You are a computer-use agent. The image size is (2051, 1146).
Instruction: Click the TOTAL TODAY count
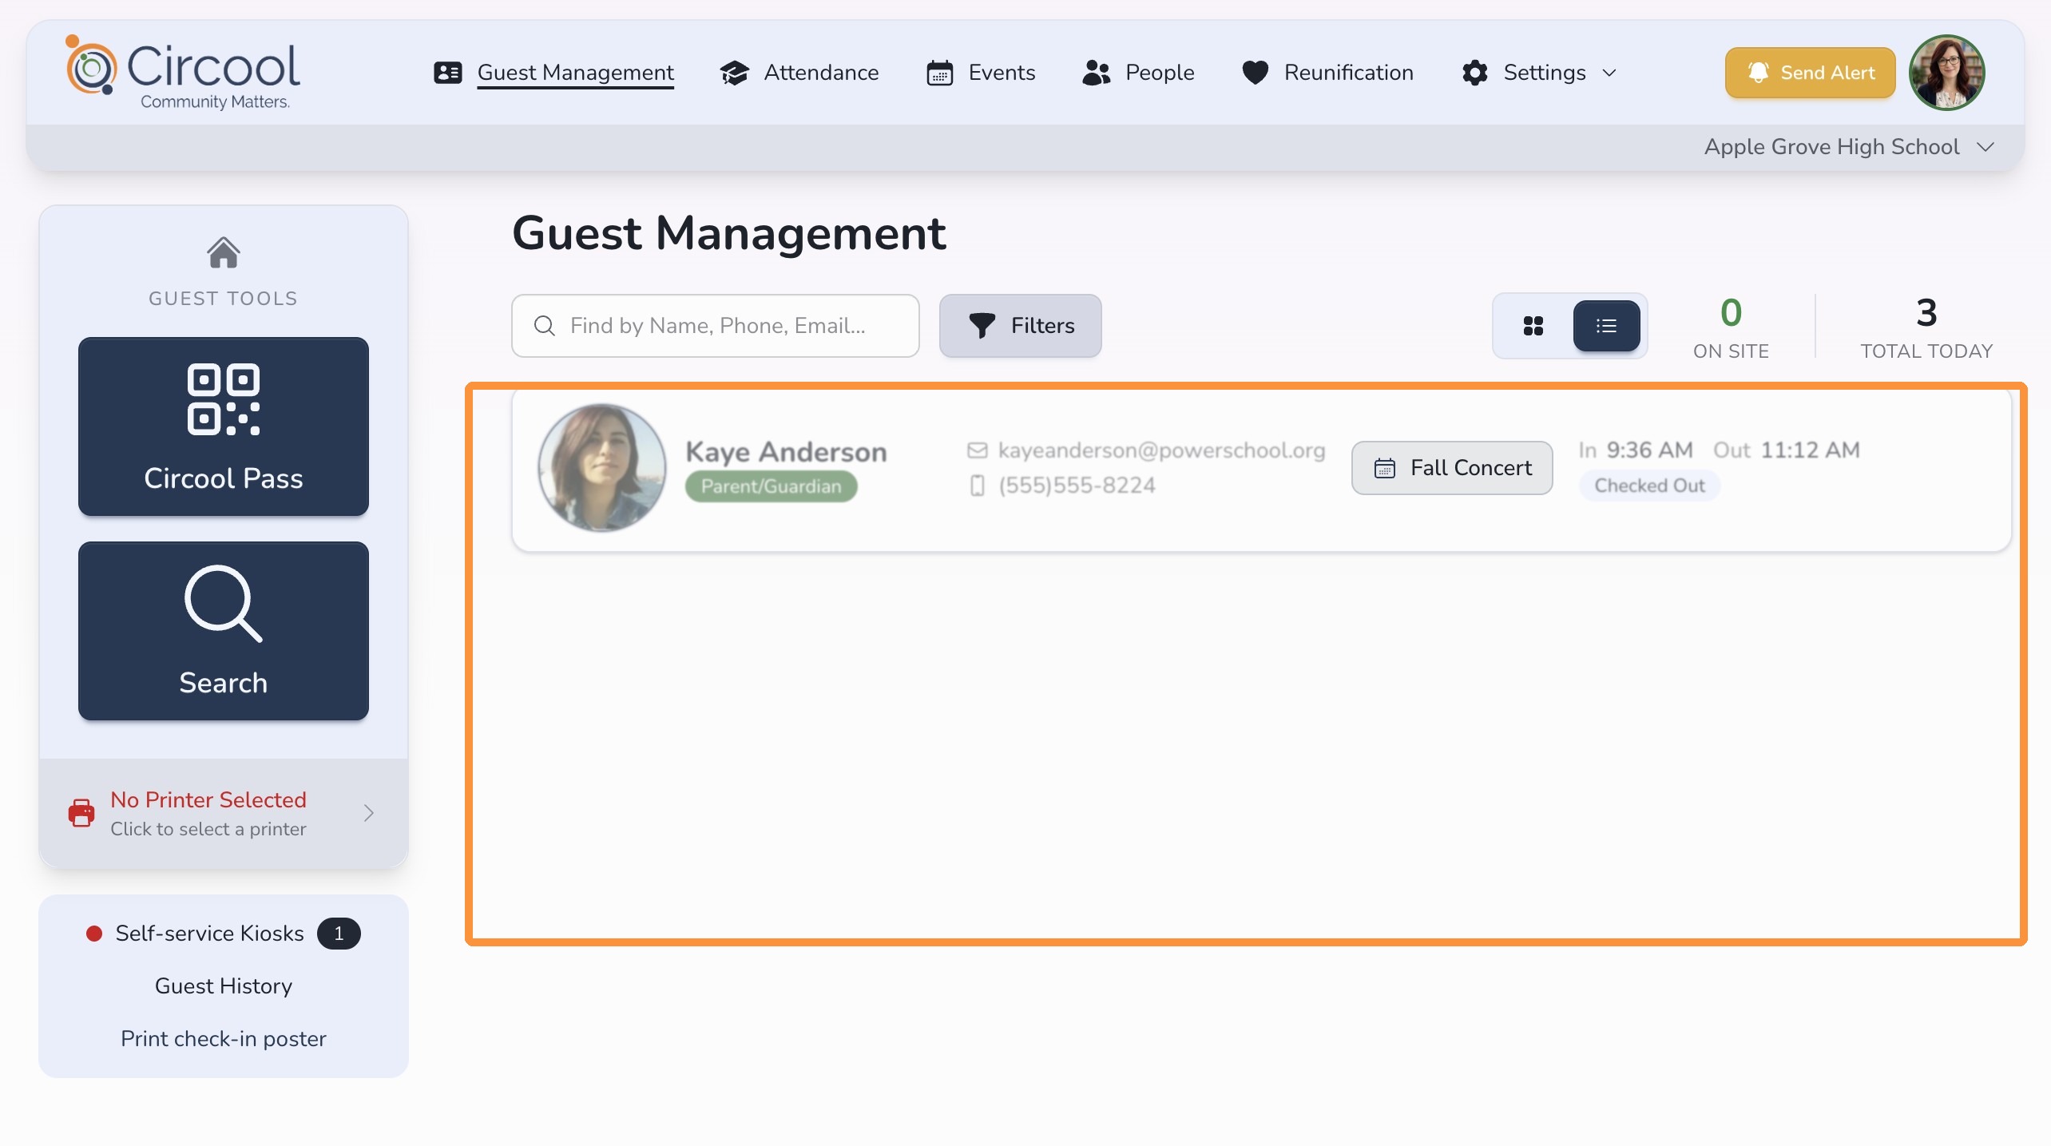[1926, 312]
